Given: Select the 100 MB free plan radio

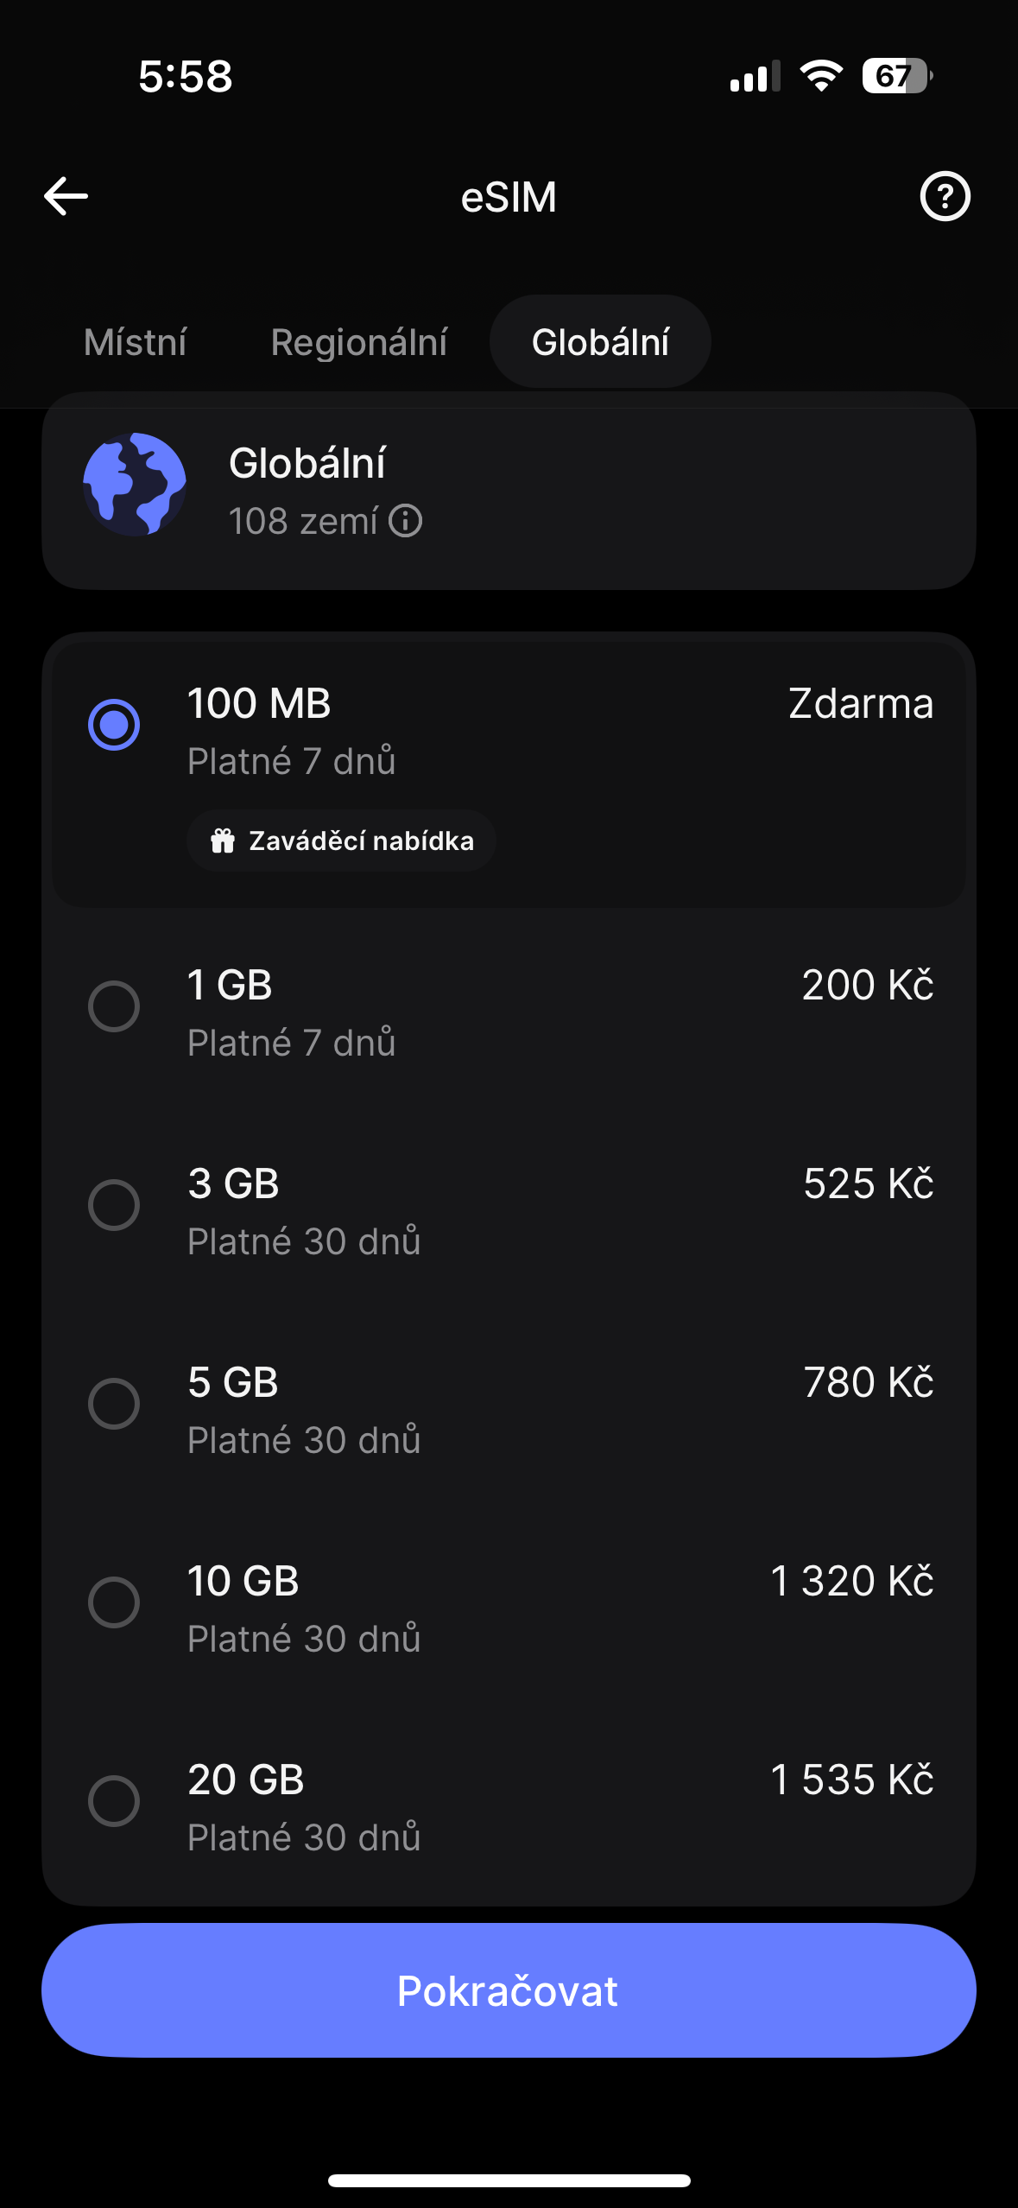Looking at the screenshot, I should coord(114,725).
